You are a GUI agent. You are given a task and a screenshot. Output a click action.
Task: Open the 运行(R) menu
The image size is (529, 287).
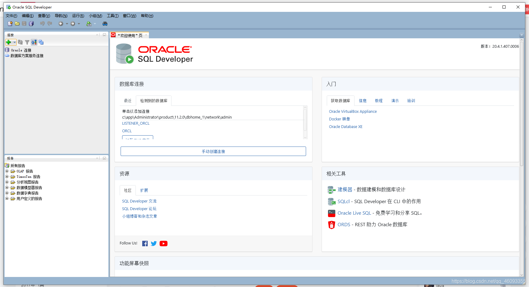coord(78,16)
